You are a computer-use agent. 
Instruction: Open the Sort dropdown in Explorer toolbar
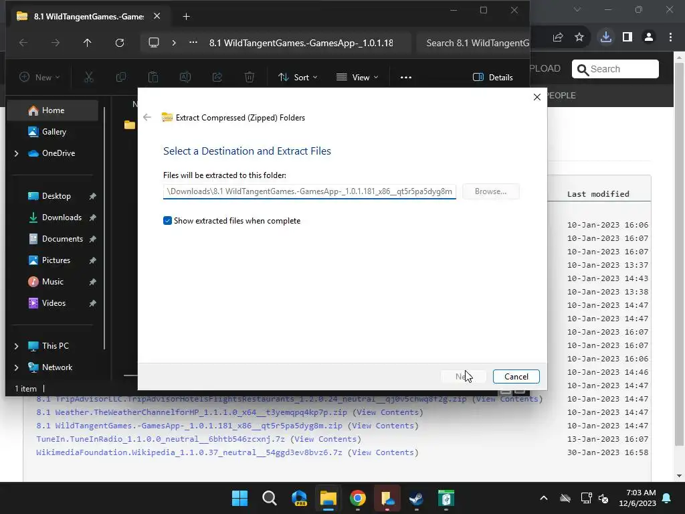click(298, 78)
